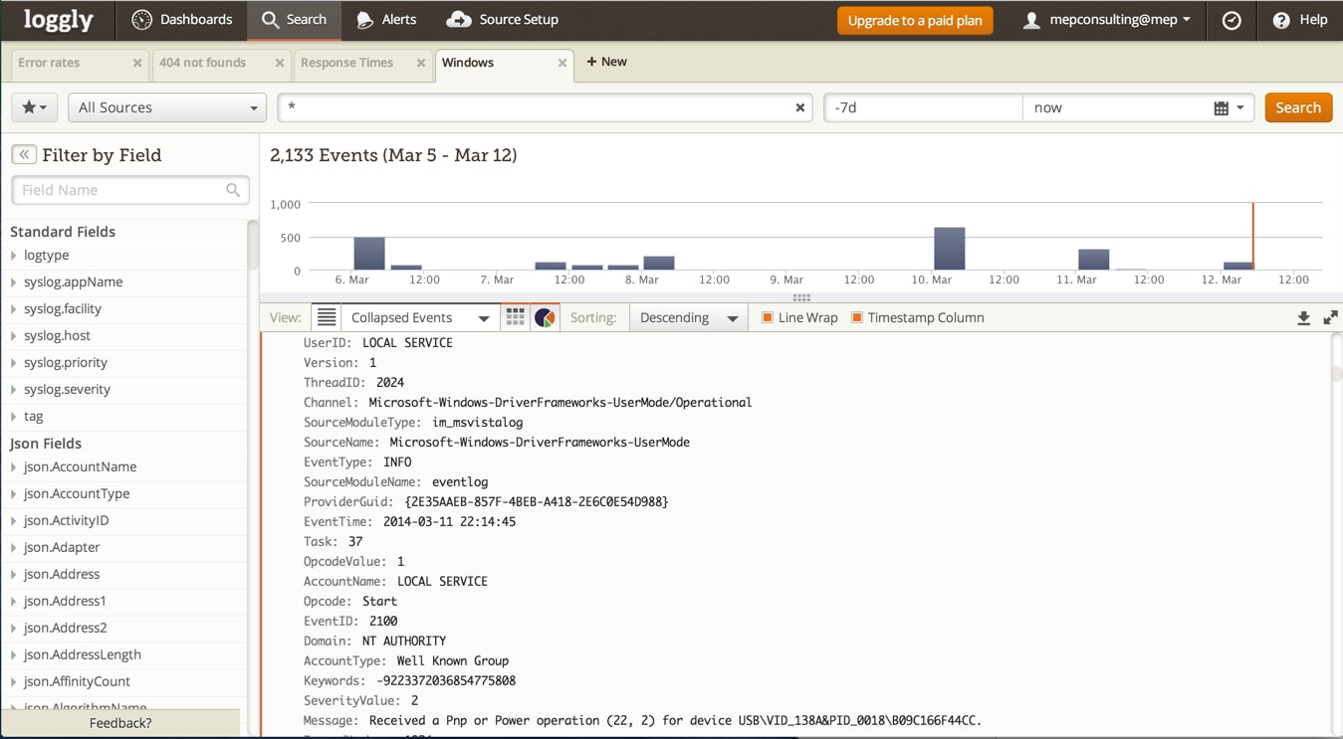Click the orange Search button
The width and height of the screenshot is (1343, 739).
(1297, 107)
